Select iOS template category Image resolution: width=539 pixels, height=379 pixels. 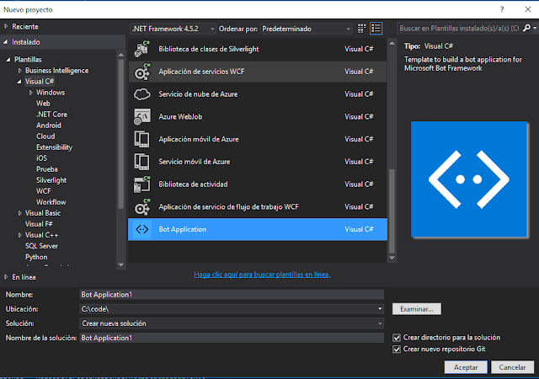[41, 158]
